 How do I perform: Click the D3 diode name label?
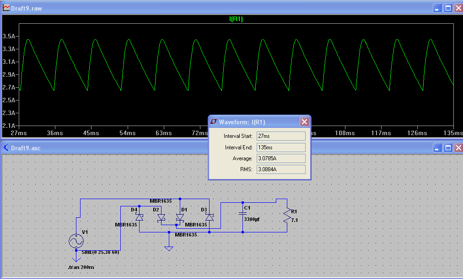pos(204,210)
